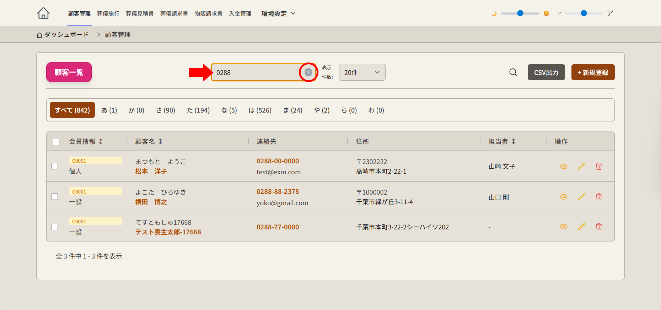Click the +新規登録 button
This screenshot has height=310, width=661.
(x=593, y=72)
